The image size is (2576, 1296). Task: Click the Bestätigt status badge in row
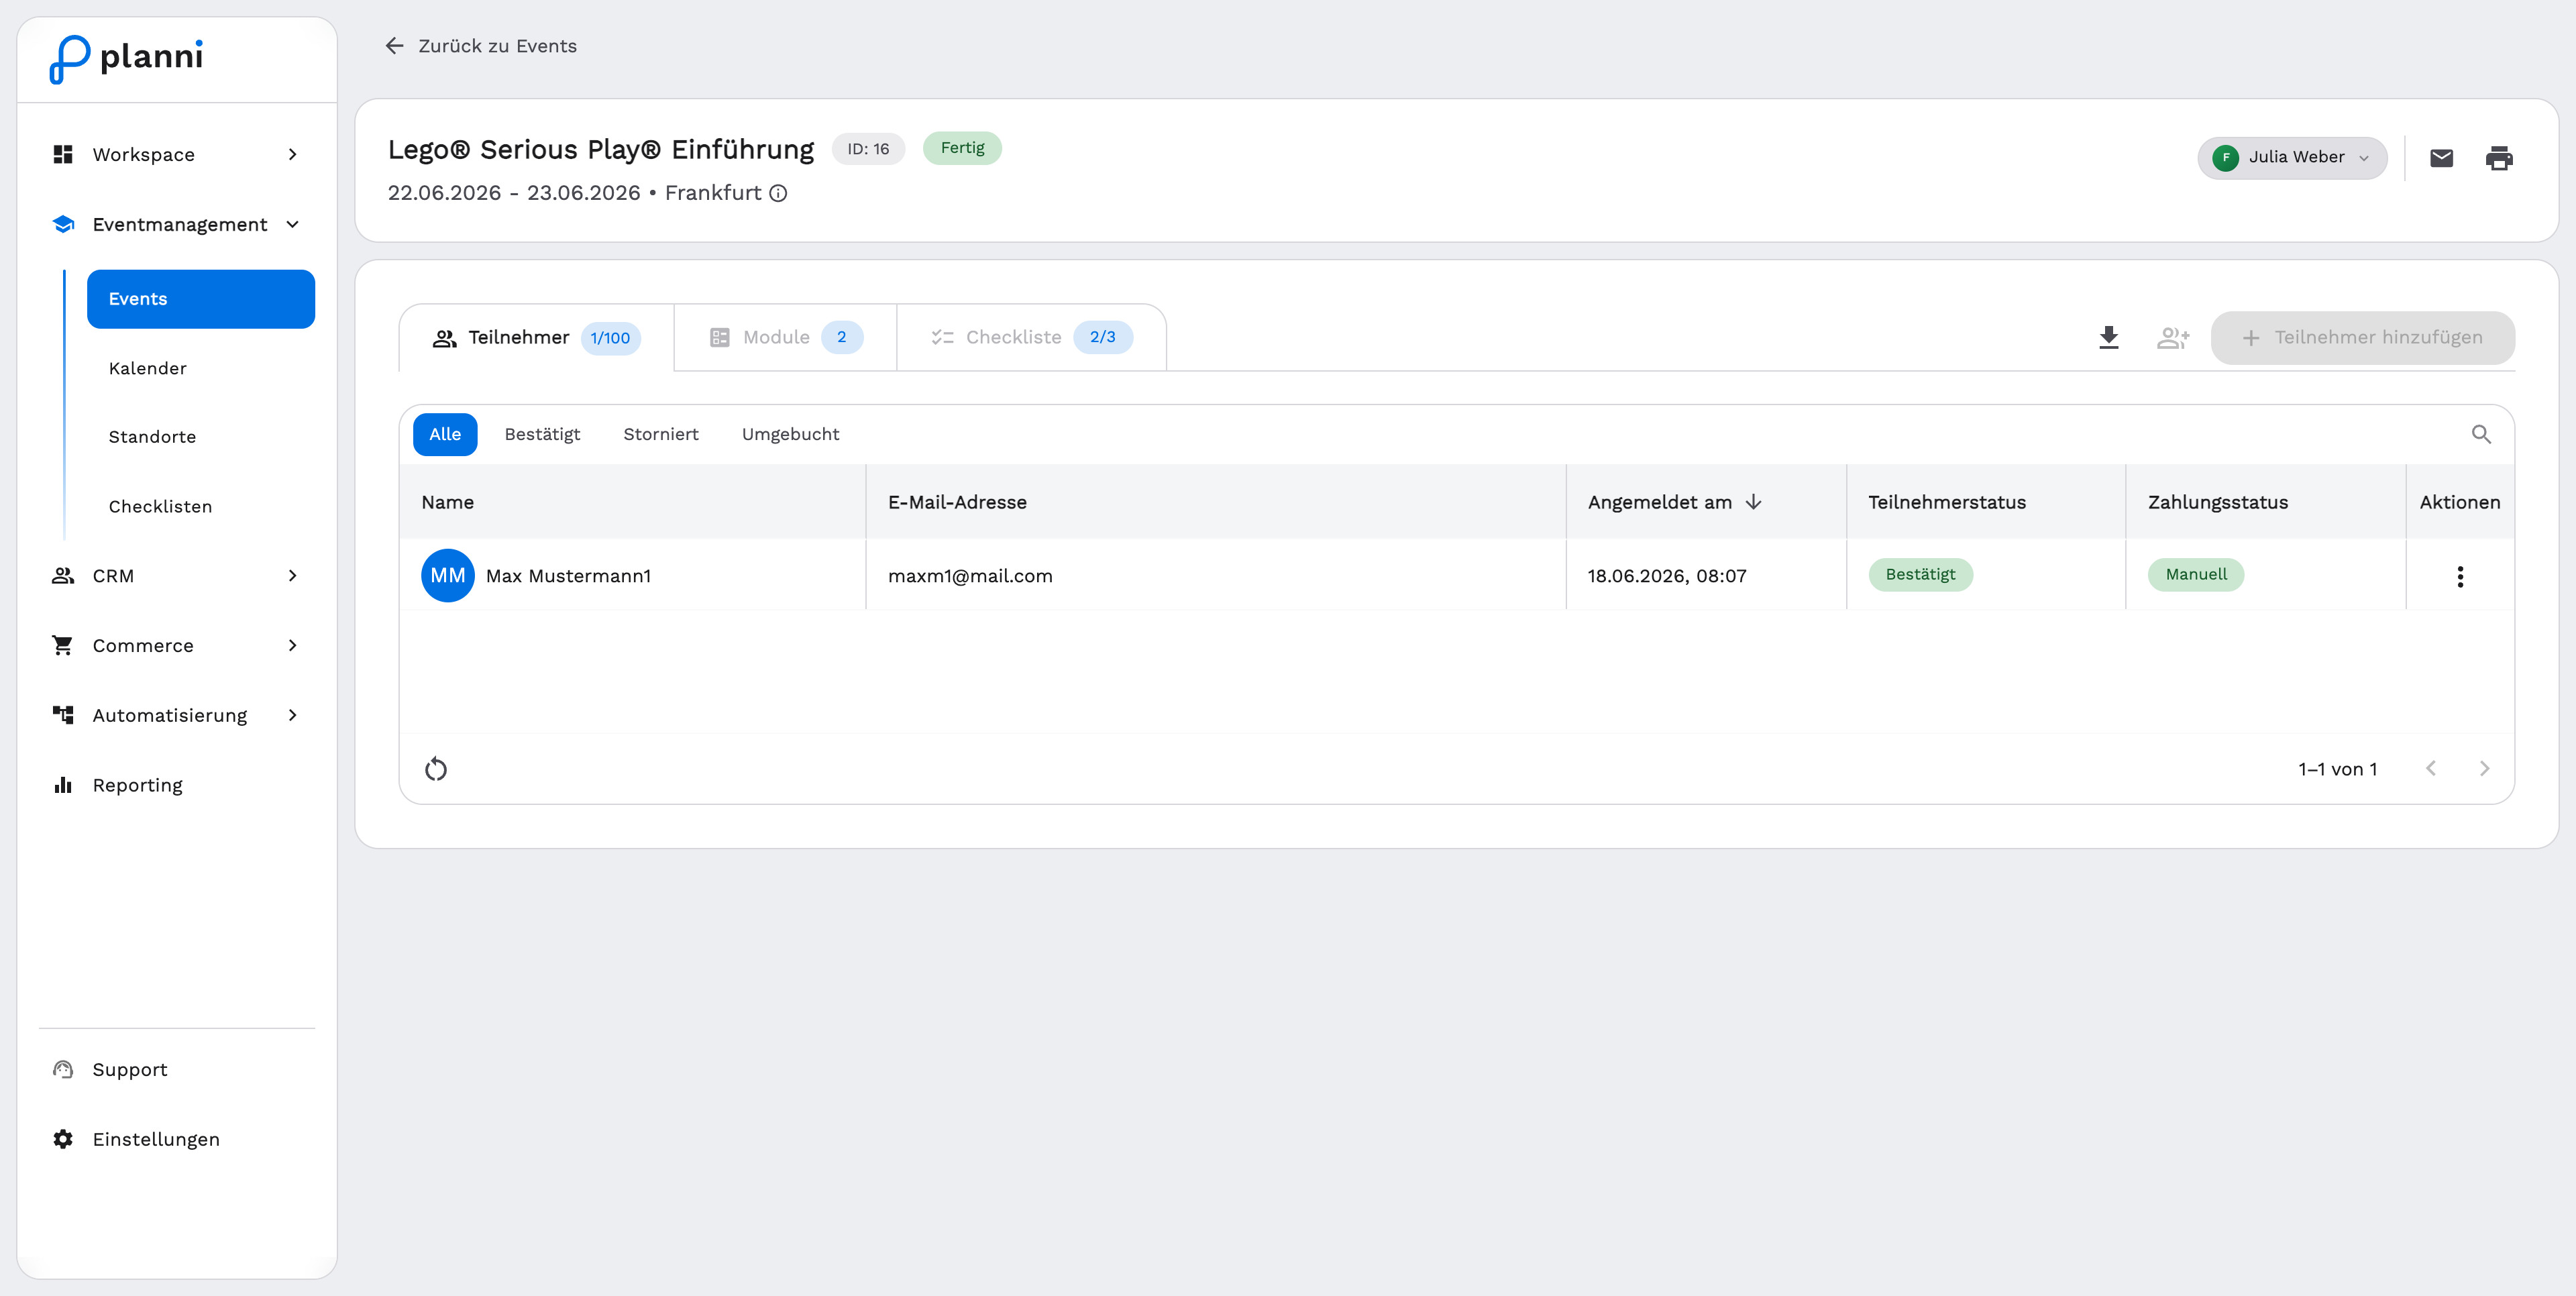click(x=1920, y=575)
